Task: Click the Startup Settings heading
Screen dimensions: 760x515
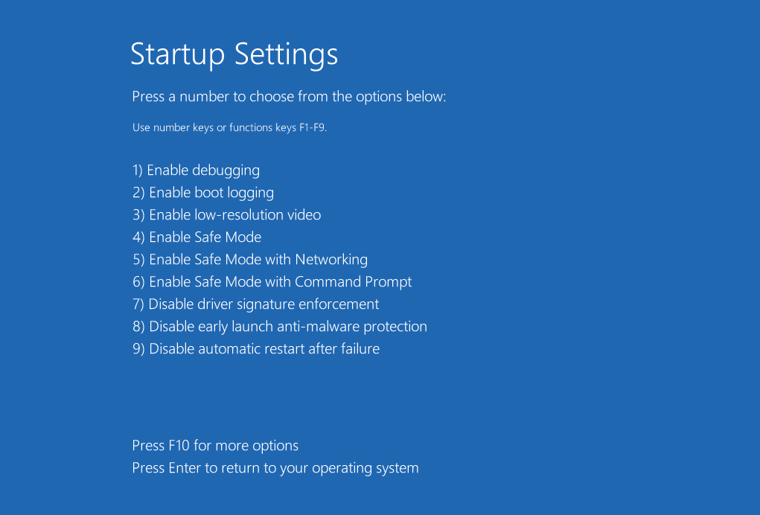Action: 234,54
